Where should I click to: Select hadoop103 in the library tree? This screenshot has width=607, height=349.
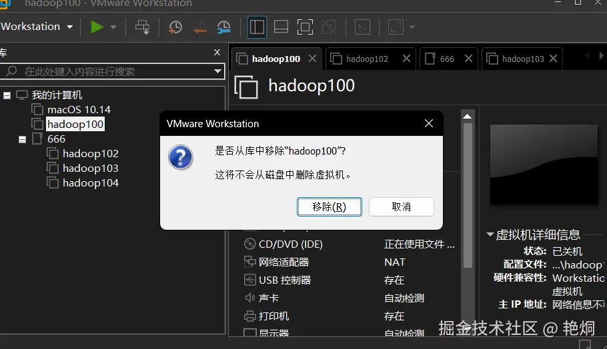91,169
